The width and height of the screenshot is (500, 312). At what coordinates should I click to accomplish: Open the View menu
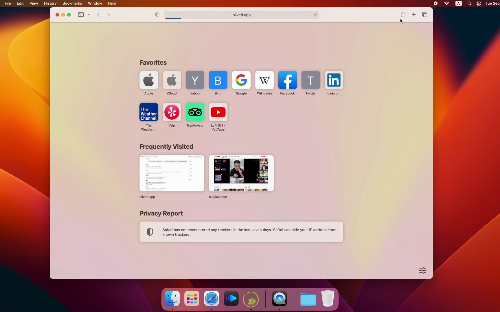click(x=34, y=3)
